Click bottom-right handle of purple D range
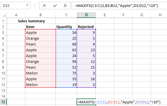The image size is (167, 106). pos(95,87)
